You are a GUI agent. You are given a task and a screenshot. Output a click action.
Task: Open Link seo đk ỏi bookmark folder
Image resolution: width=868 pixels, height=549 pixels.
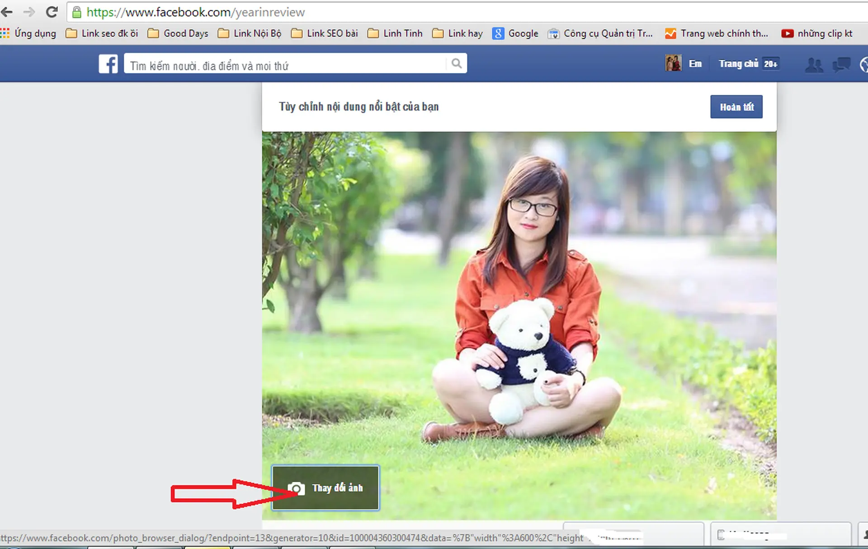[102, 33]
